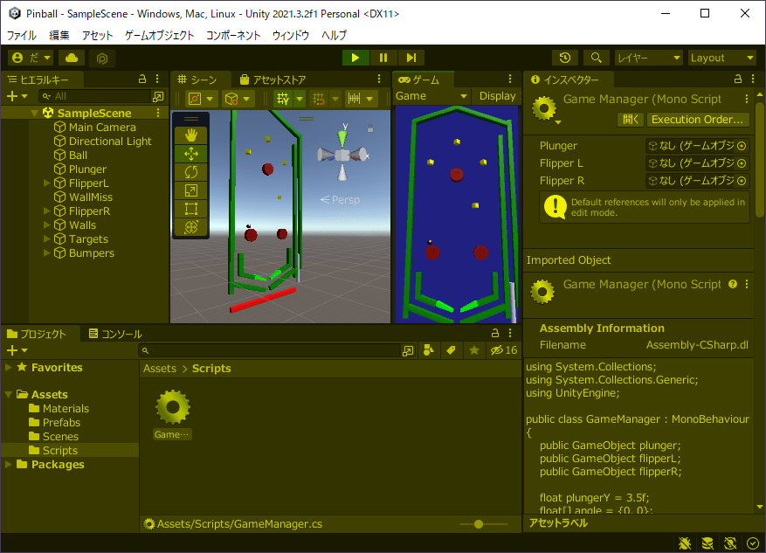Screen dimensions: 766x553
Task: Select the Transform tool in the Scene toolbar
Action: [x=191, y=226]
